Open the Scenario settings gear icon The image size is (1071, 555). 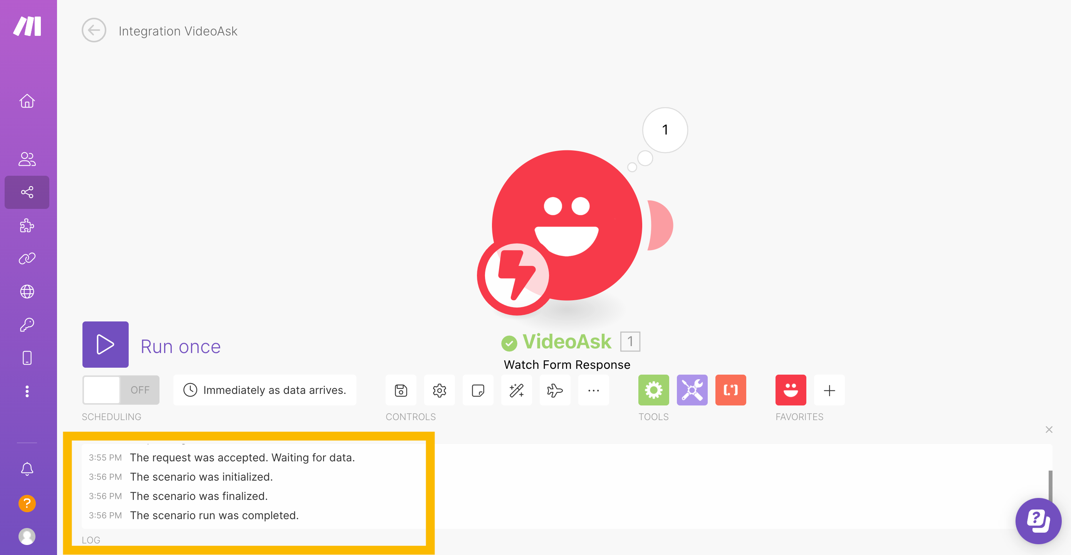[440, 390]
